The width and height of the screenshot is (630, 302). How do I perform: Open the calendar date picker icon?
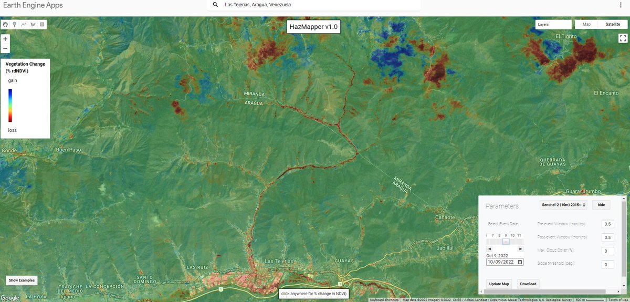point(520,262)
